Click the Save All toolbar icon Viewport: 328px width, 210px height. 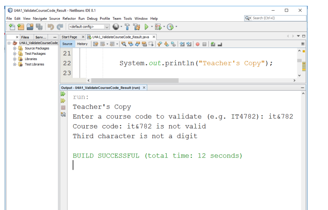click(x=39, y=27)
